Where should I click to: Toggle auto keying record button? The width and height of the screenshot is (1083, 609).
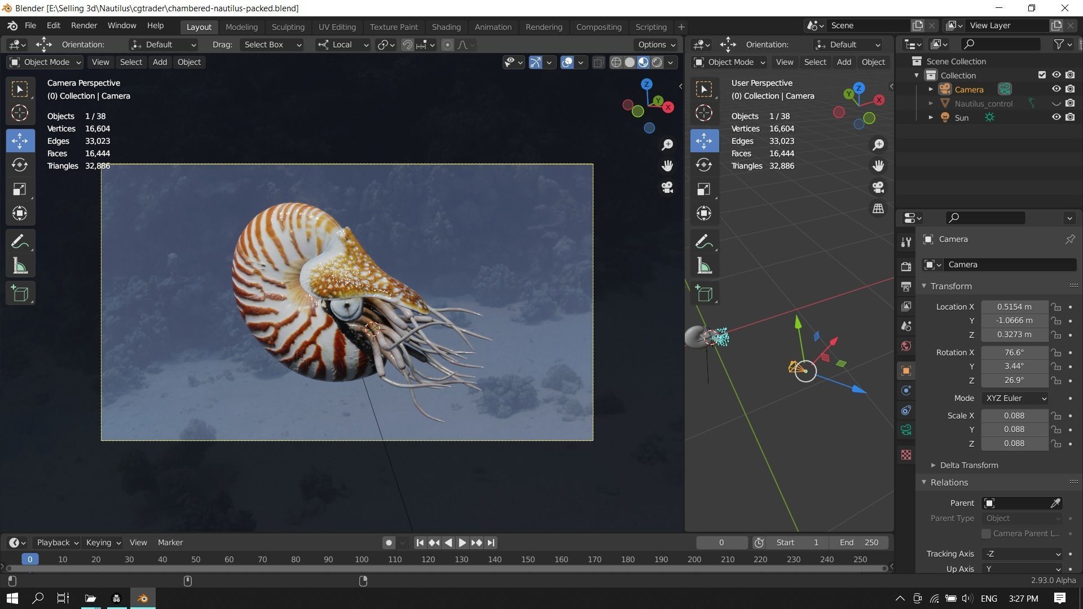click(x=389, y=542)
